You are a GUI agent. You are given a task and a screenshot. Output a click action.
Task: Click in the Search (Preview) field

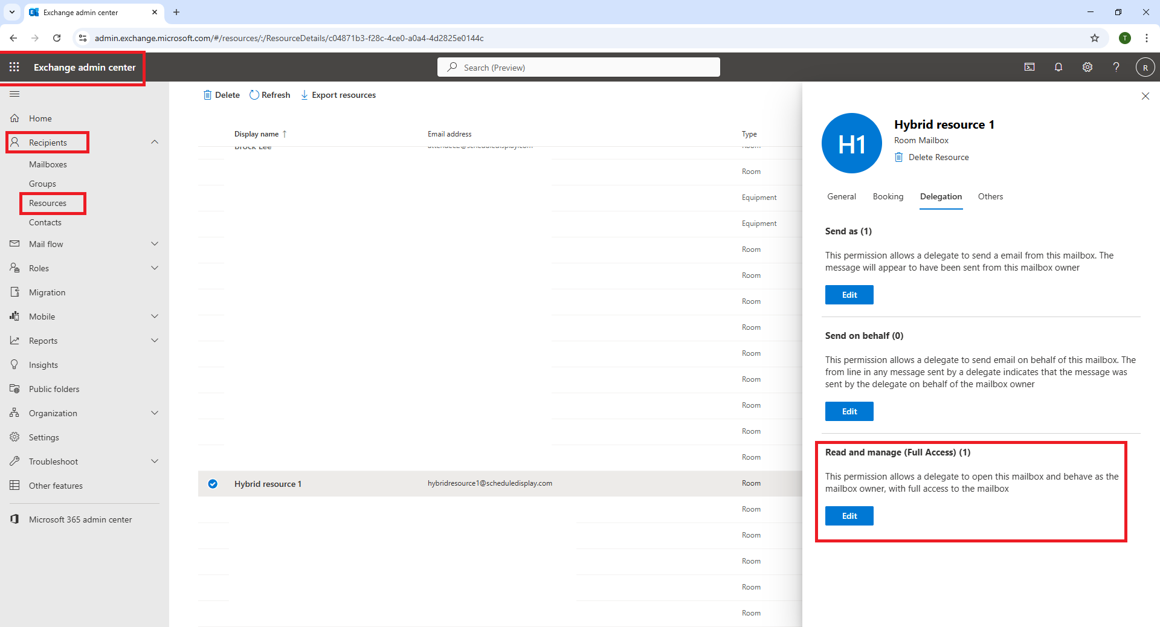pyautogui.click(x=579, y=67)
